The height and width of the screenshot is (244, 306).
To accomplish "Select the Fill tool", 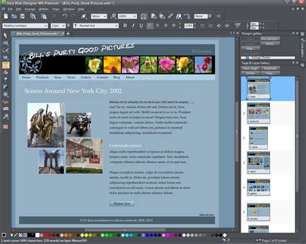I will pos(5,72).
